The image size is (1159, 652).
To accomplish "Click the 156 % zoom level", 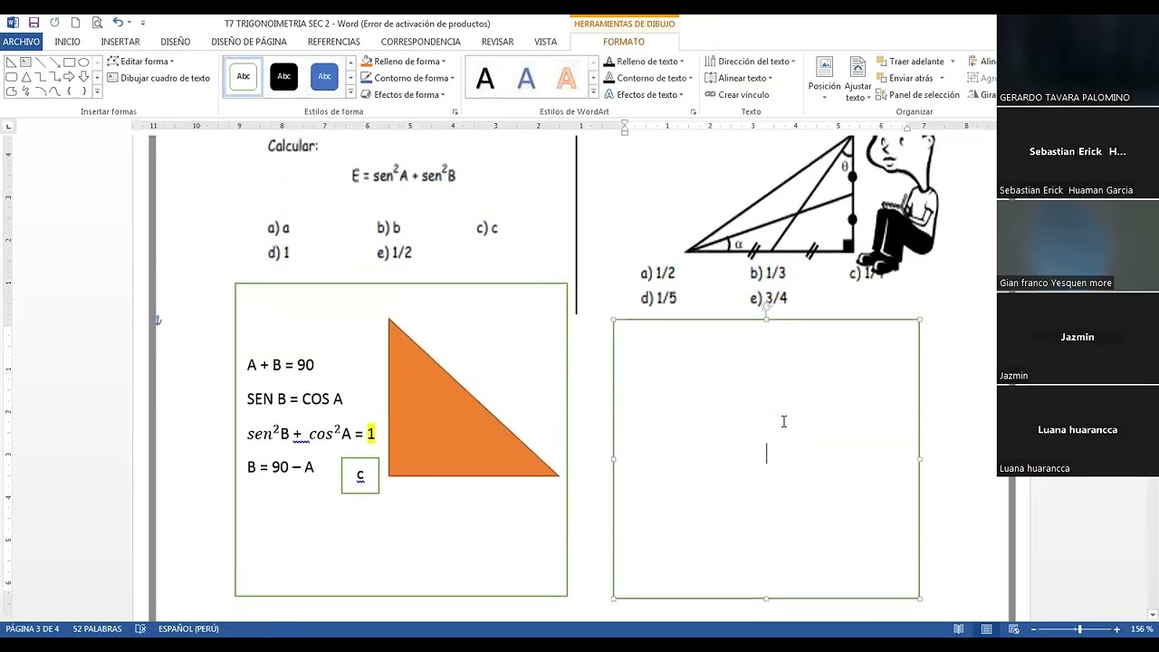I will tap(1142, 628).
